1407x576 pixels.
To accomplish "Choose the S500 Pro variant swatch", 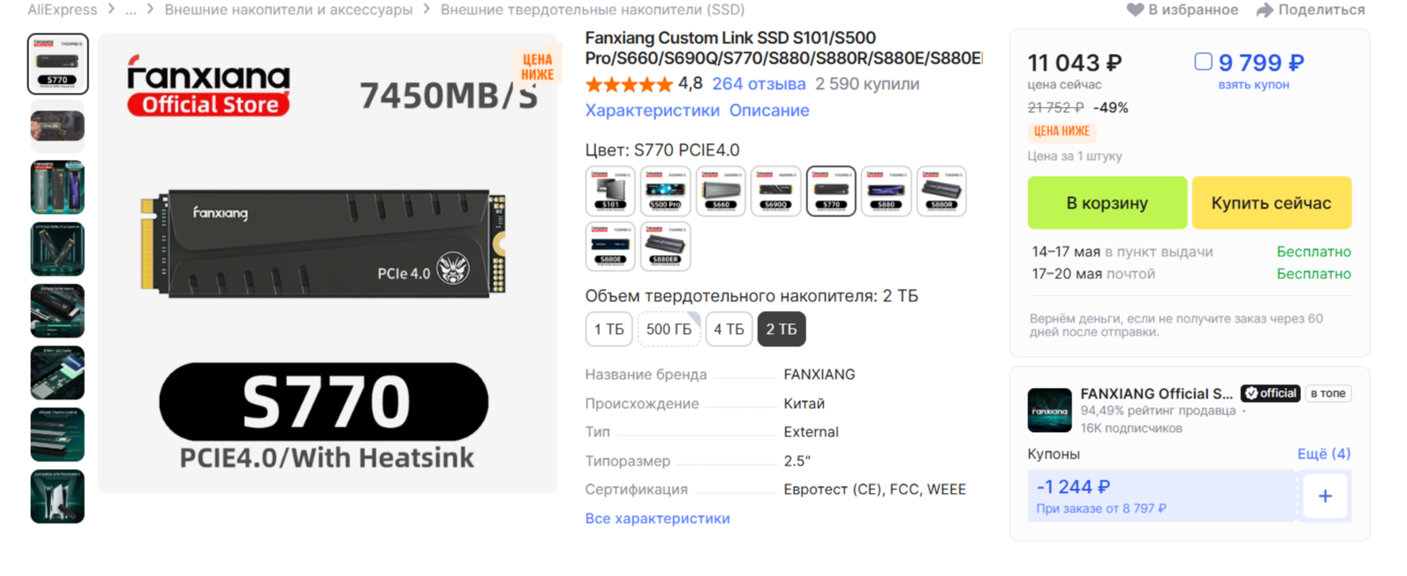I will 665,191.
